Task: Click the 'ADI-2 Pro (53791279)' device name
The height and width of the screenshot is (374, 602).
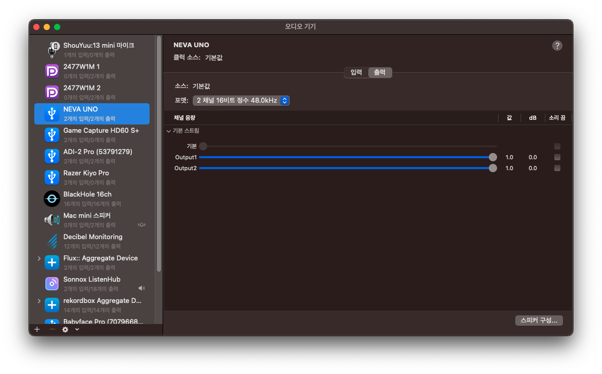Action: pyautogui.click(x=98, y=152)
